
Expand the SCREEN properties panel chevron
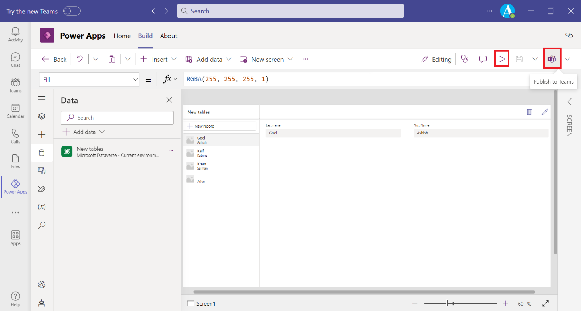(x=569, y=102)
